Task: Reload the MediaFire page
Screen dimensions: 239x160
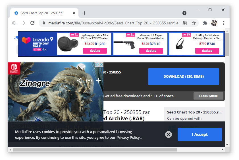Action: pos(32,23)
